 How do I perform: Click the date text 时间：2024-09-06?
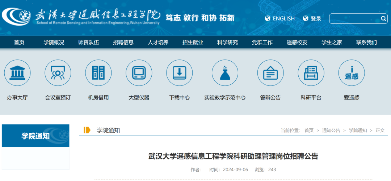pyautogui.click(x=229, y=169)
